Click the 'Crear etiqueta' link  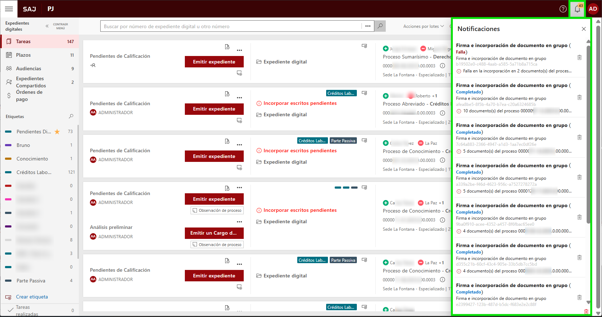[x=32, y=297]
